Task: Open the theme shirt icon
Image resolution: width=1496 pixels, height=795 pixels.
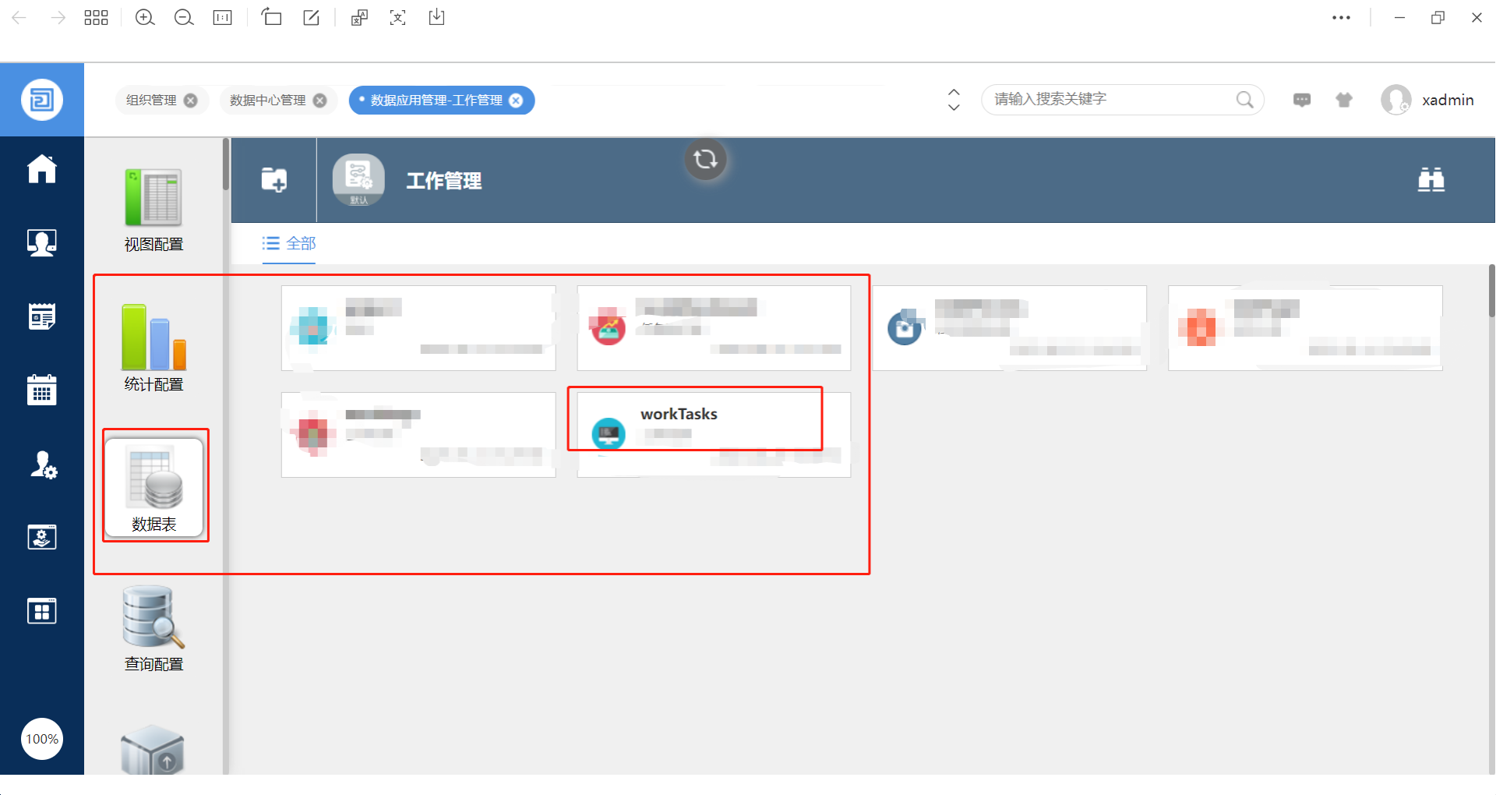Action: (1344, 100)
